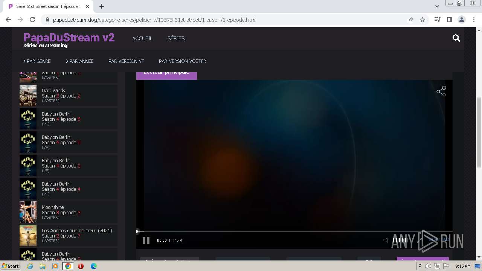Open the Windows Start button
This screenshot has width=482, height=271.
click(10, 266)
